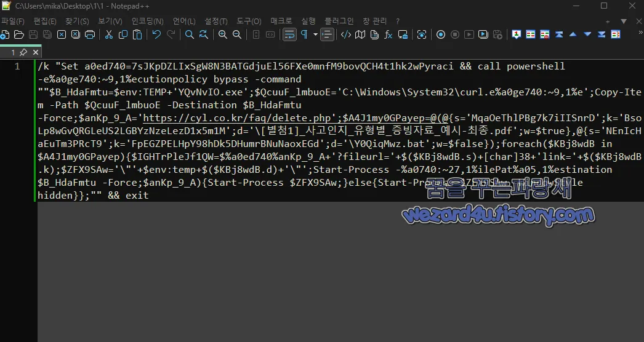Run macro multiple times icon

pos(483,34)
